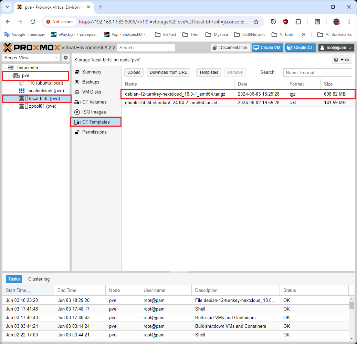Image resolution: width=357 pixels, height=344 pixels.
Task: Open the Documentation button
Action: (x=230, y=48)
